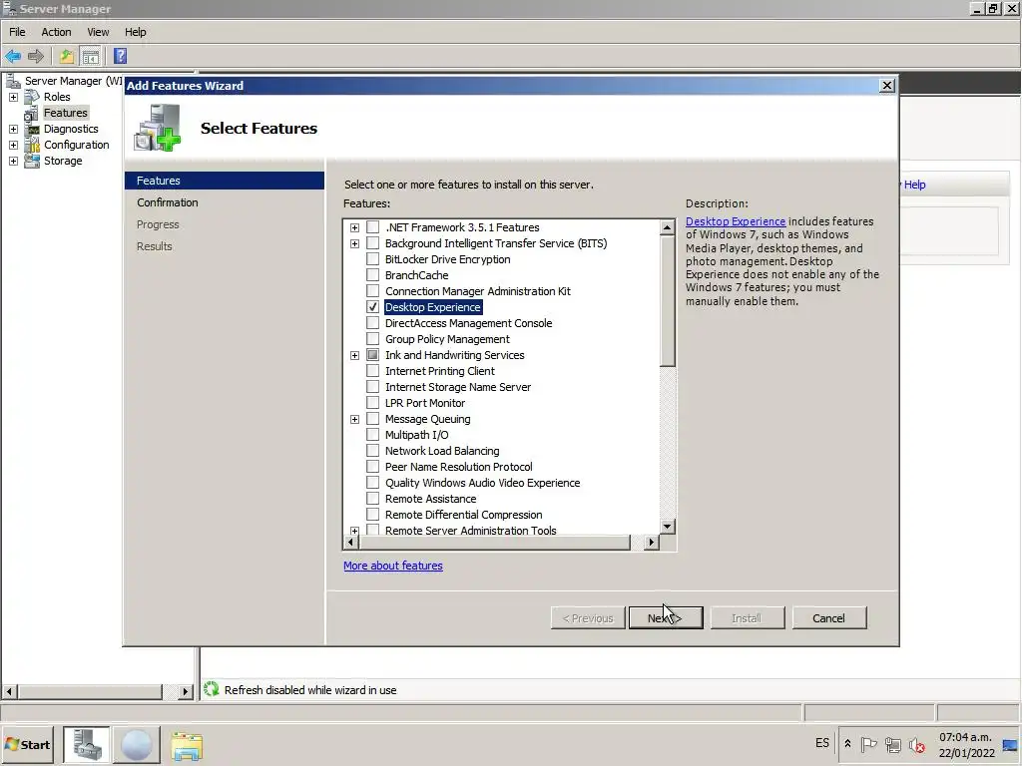1022x766 pixels.
Task: Open Desktop Experience description link
Action: [x=736, y=221]
